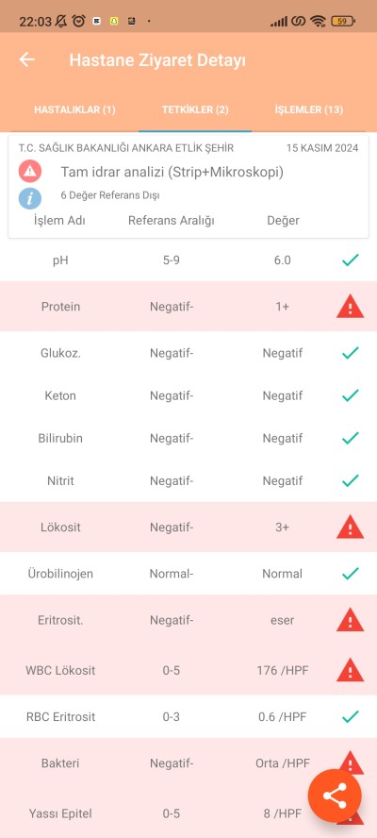This screenshot has height=838, width=377.
Task: Click the warning triangle in the WBC Lökosit row
Action: coord(350,670)
